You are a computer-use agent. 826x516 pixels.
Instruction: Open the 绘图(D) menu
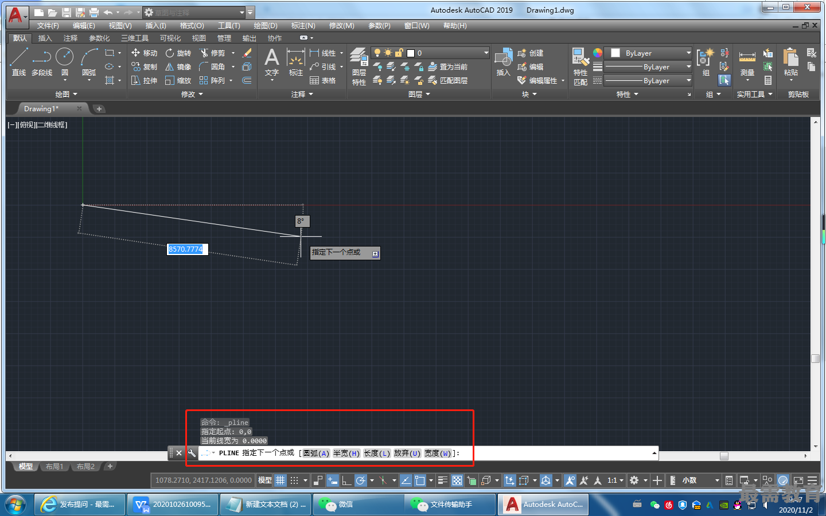click(266, 26)
